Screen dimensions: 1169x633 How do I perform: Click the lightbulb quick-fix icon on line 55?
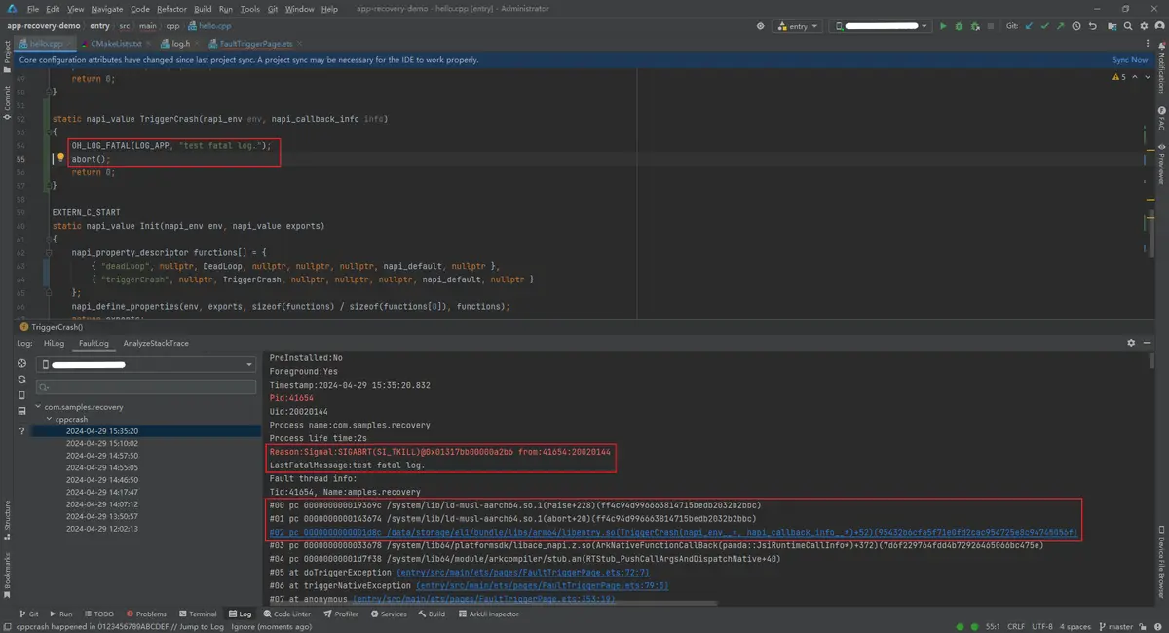tap(60, 157)
